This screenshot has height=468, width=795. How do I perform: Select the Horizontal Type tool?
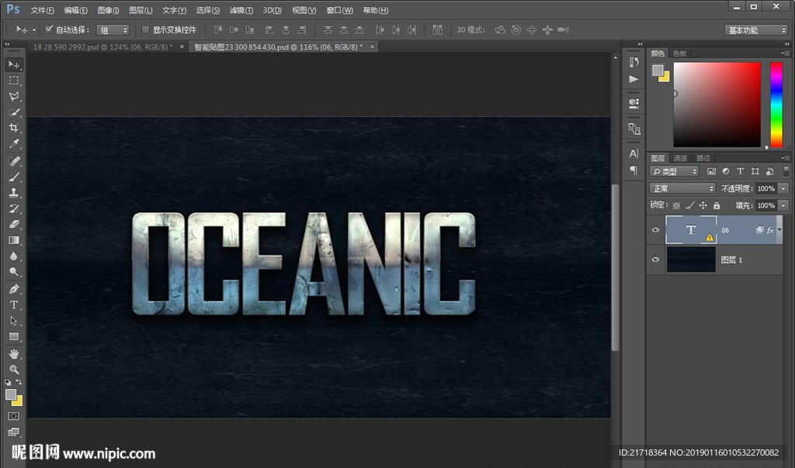click(14, 305)
